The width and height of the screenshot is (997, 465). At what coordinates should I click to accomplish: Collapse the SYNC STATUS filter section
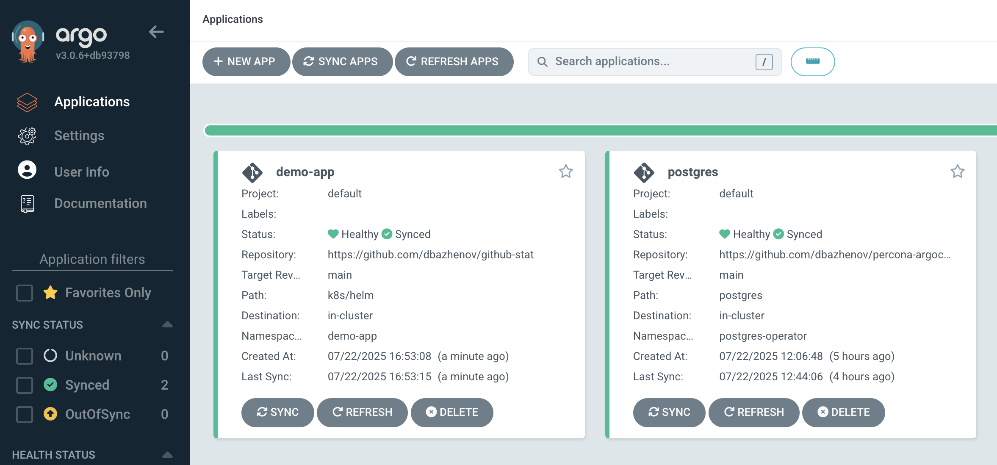coord(167,324)
